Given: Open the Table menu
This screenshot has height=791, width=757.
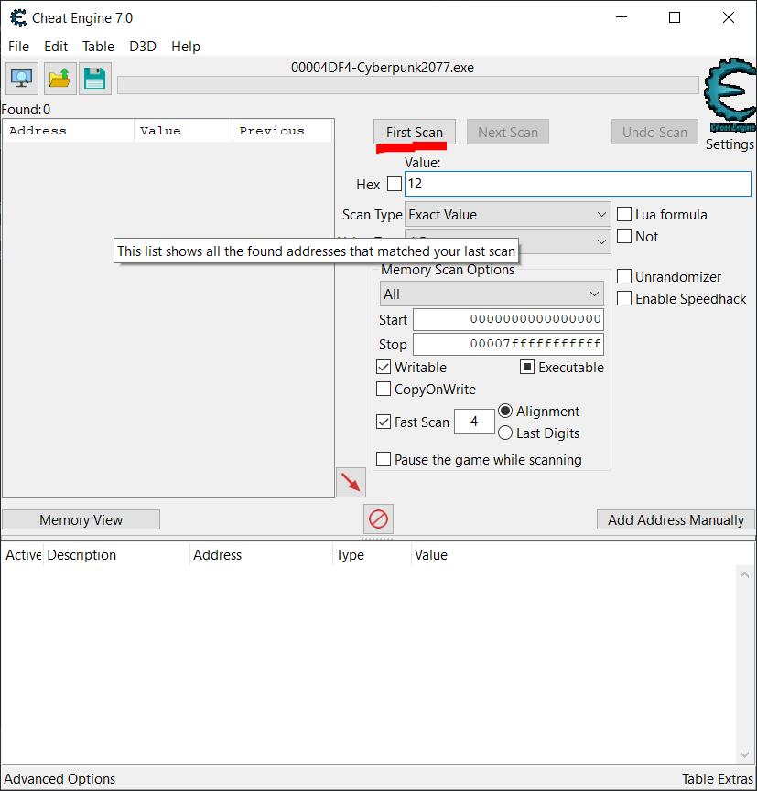Looking at the screenshot, I should click(98, 47).
